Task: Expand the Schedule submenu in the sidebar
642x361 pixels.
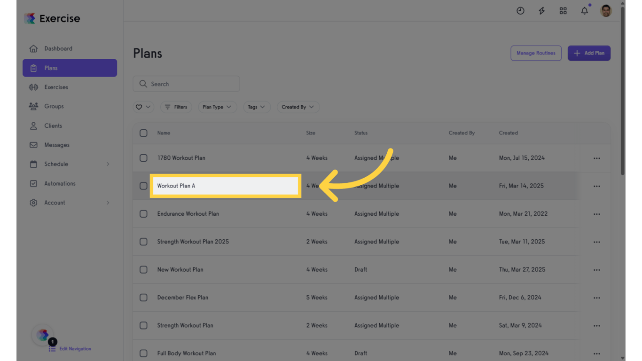Action: tap(70, 164)
